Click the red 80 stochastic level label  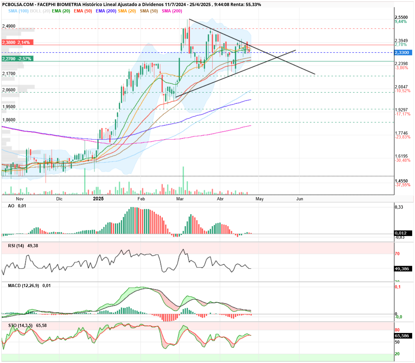397,330
